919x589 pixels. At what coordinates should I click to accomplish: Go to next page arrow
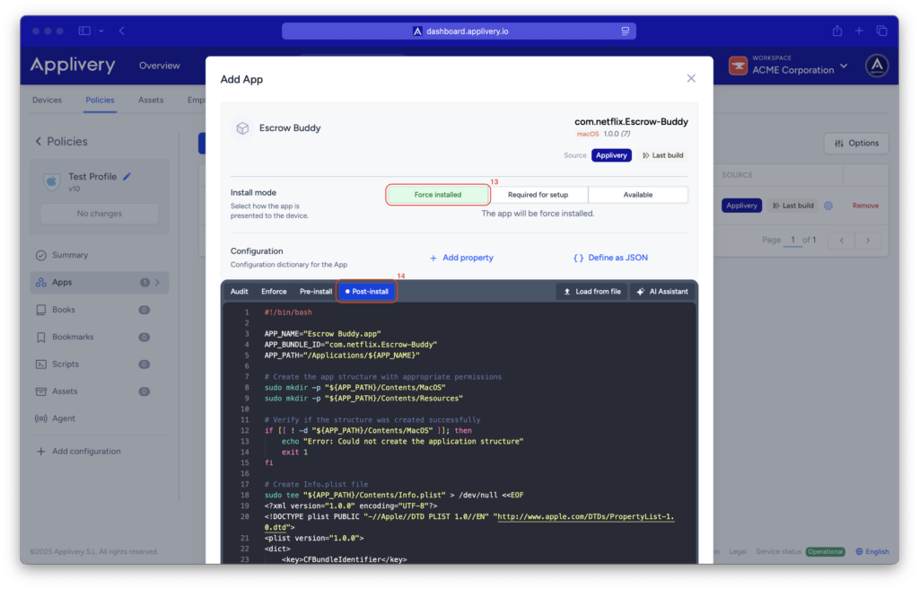(868, 241)
